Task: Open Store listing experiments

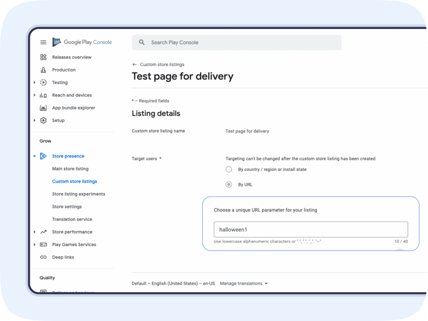Action: [79, 194]
